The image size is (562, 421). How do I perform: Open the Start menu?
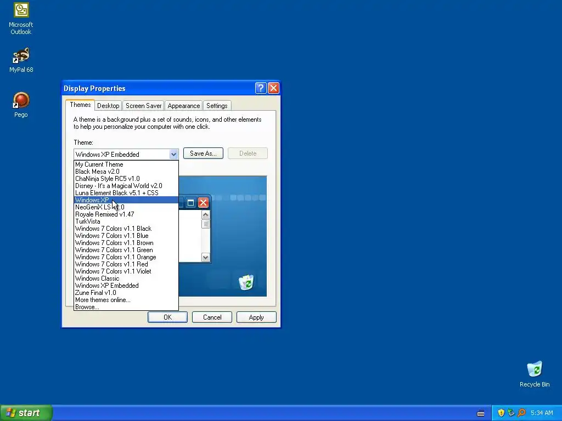coord(26,413)
